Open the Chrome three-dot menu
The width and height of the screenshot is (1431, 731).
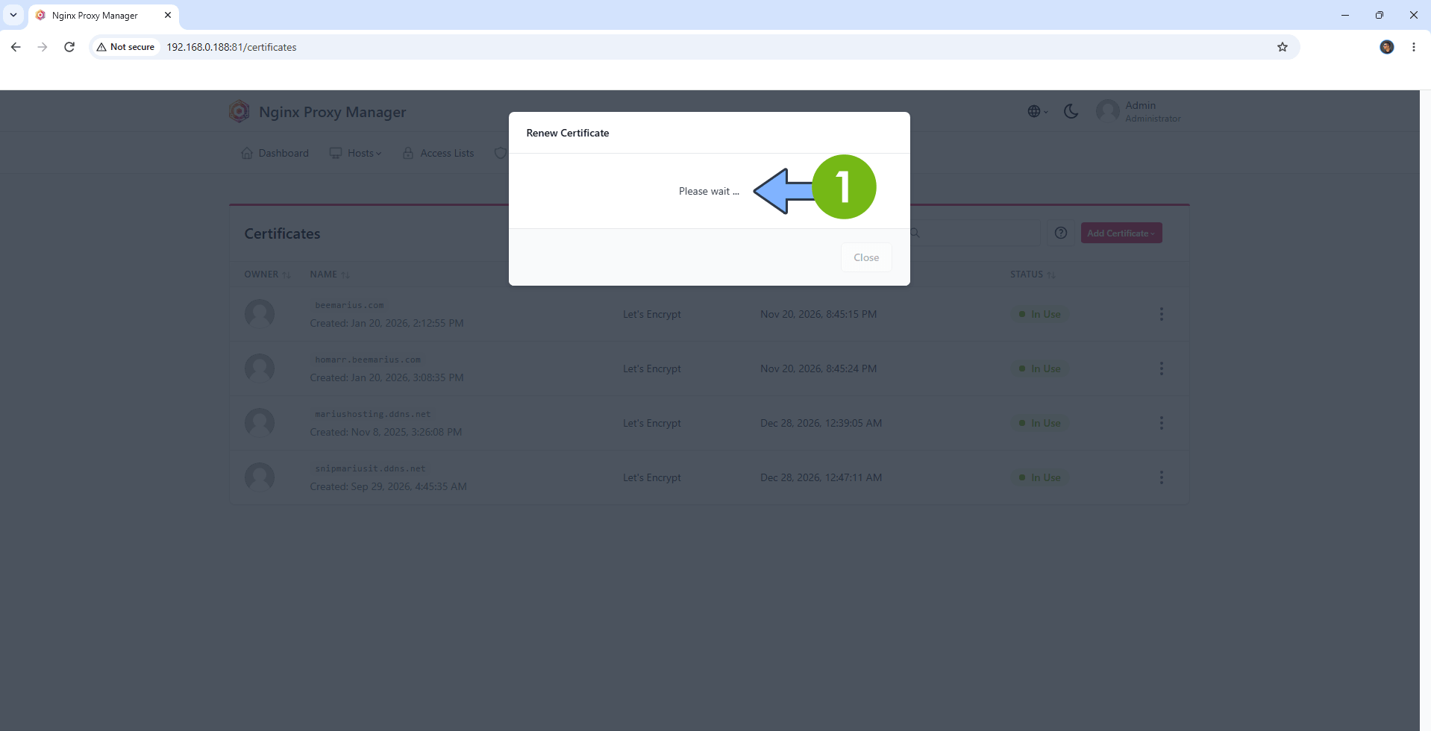[1414, 47]
